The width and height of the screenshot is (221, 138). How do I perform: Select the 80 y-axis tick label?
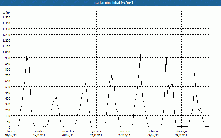(8, 121)
